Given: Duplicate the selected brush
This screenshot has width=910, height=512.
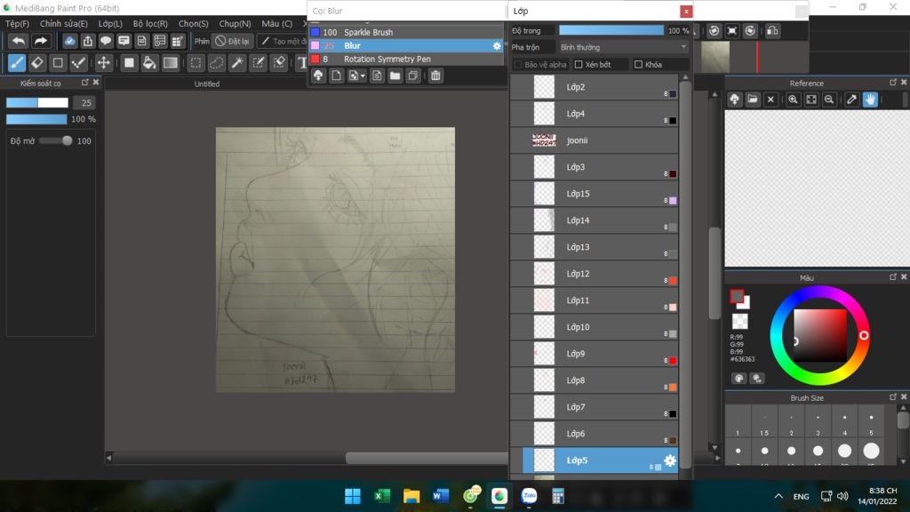Looking at the screenshot, I should pos(413,76).
